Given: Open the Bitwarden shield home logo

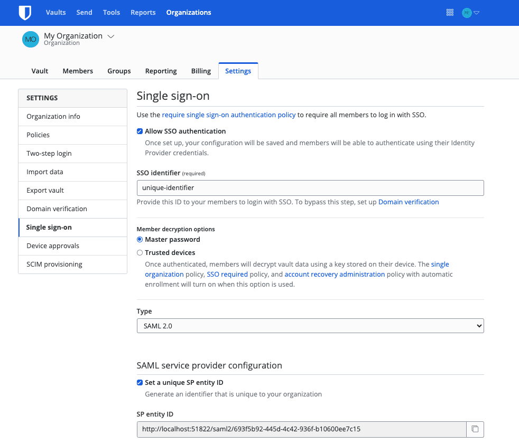Looking at the screenshot, I should click(25, 12).
